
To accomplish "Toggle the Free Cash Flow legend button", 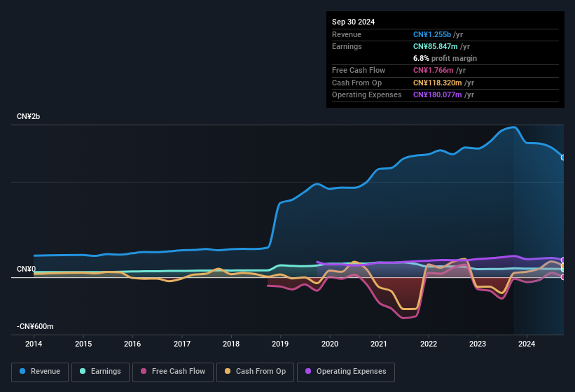I will (x=173, y=372).
